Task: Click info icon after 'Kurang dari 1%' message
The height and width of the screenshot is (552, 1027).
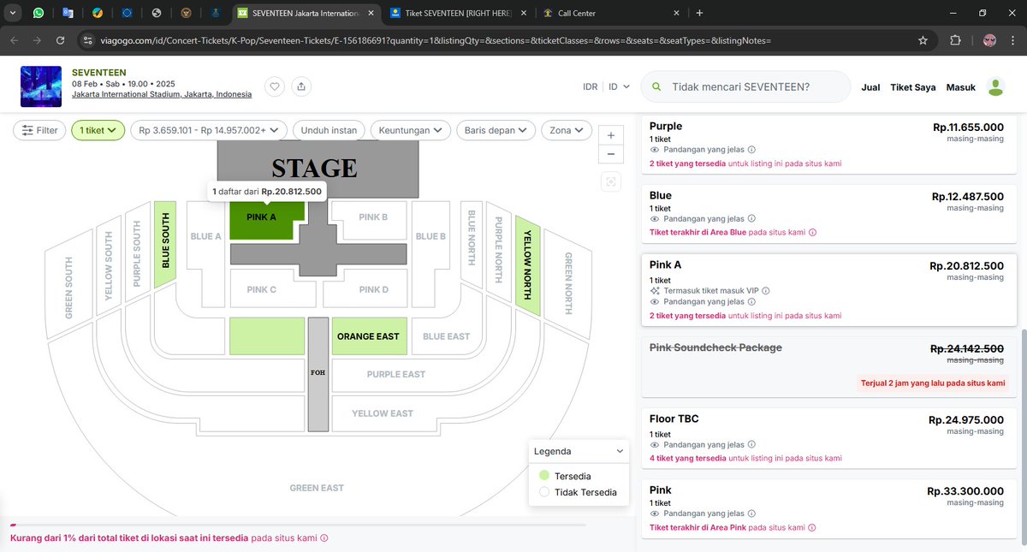Action: tap(324, 538)
